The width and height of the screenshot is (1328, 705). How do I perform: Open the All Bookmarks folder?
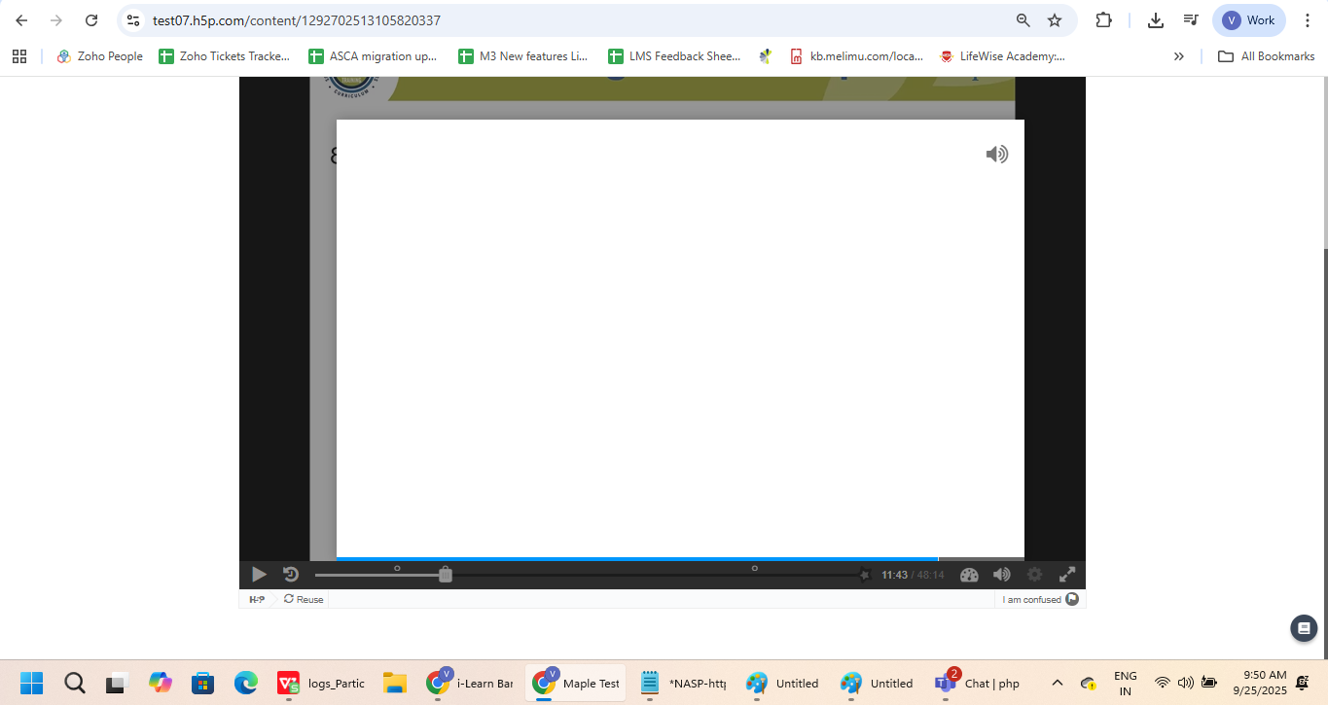coord(1267,56)
